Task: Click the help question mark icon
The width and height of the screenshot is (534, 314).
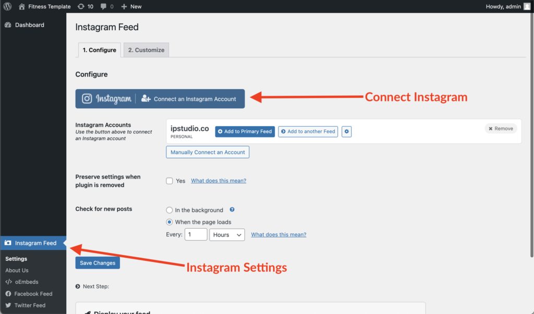Action: coord(232,209)
